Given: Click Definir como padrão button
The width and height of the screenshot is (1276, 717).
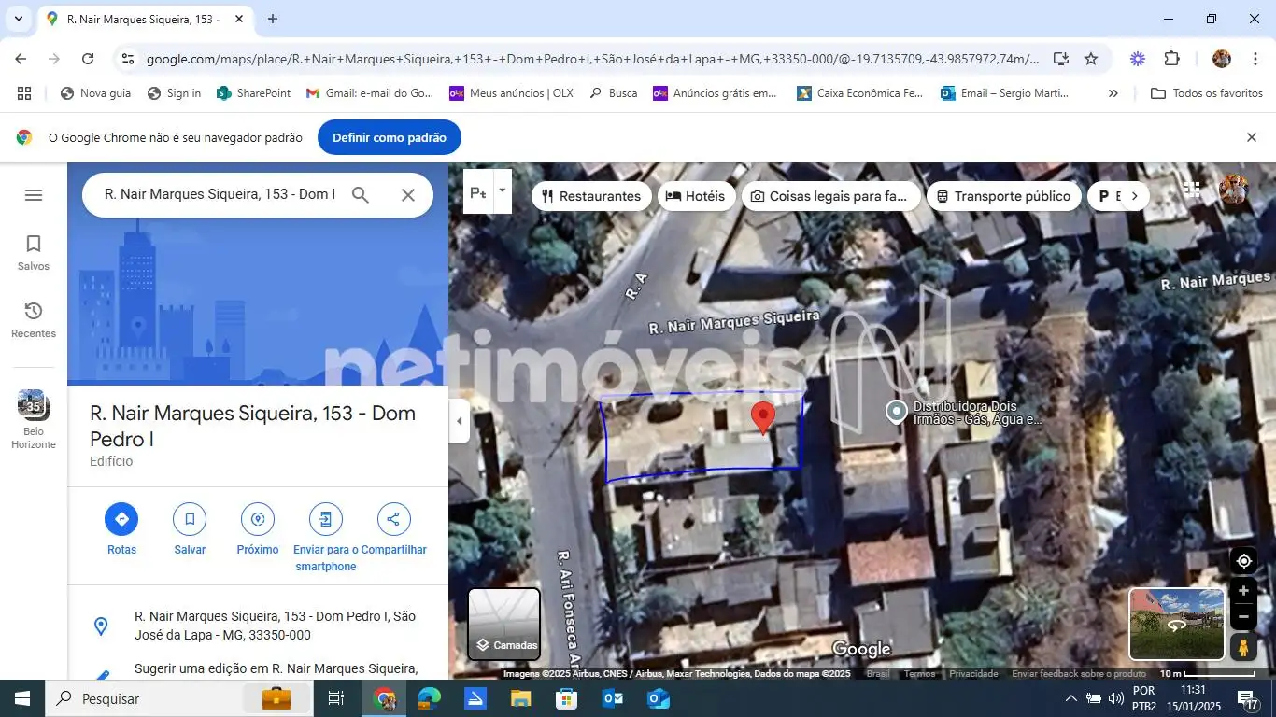Looking at the screenshot, I should pyautogui.click(x=390, y=137).
